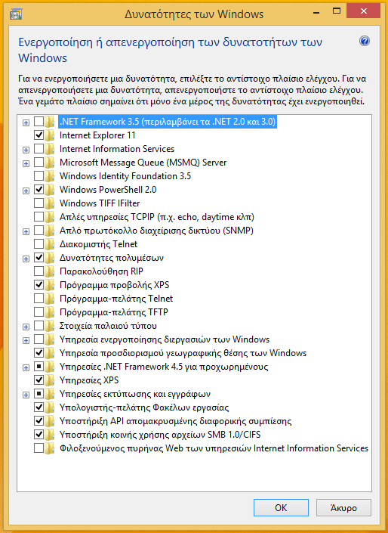Image resolution: width=388 pixels, height=533 pixels.
Task: Toggle Υπηρεσίες εκτύπωσης και εγγράφων checkbox
Action: tap(38, 393)
